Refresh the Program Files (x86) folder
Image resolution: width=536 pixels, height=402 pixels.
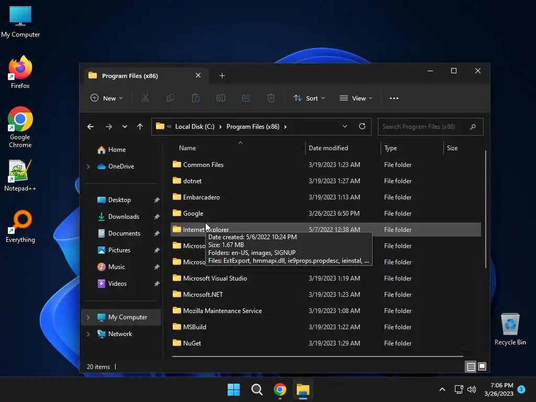tap(362, 127)
